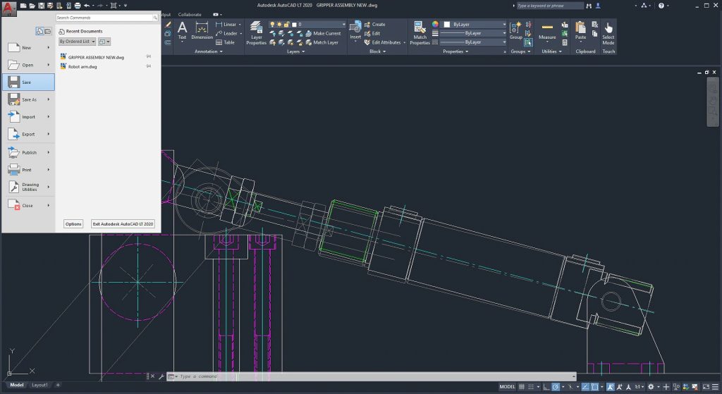Choose the Text annotation tool
722x394 pixels.
(183, 27)
